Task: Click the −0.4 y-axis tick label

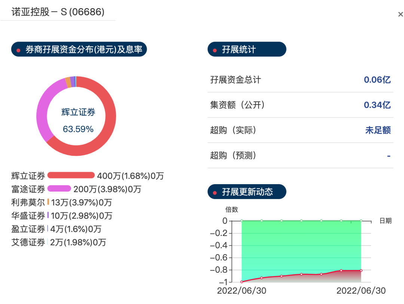Action: point(219,245)
